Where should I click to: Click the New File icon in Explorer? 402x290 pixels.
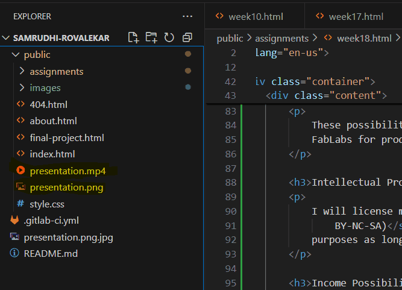pyautogui.click(x=133, y=38)
